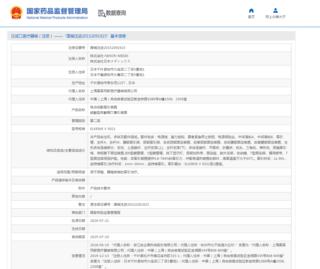Screen dimensions: 320x269
Task: Click the registrant name 株式会社 NIHON MEDIX
Action: click(x=109, y=56)
